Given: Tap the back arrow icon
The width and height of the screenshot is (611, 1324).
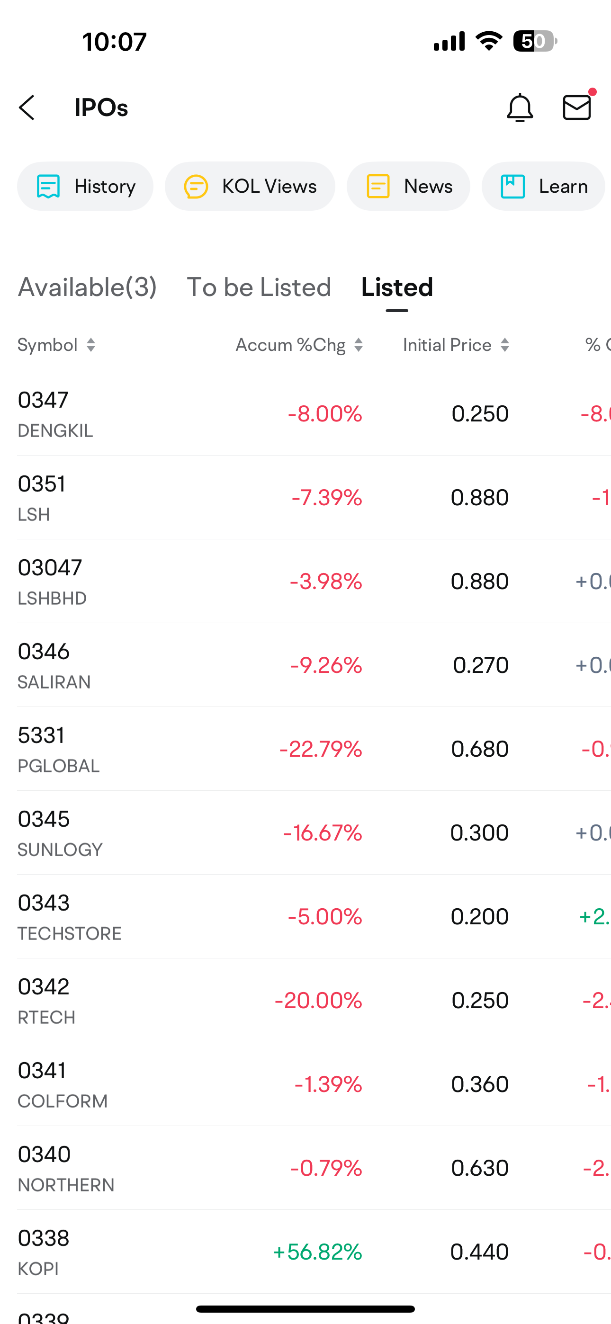Looking at the screenshot, I should tap(27, 107).
